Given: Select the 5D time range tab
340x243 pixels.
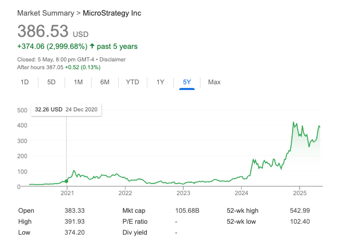Looking at the screenshot, I should click(x=52, y=82).
